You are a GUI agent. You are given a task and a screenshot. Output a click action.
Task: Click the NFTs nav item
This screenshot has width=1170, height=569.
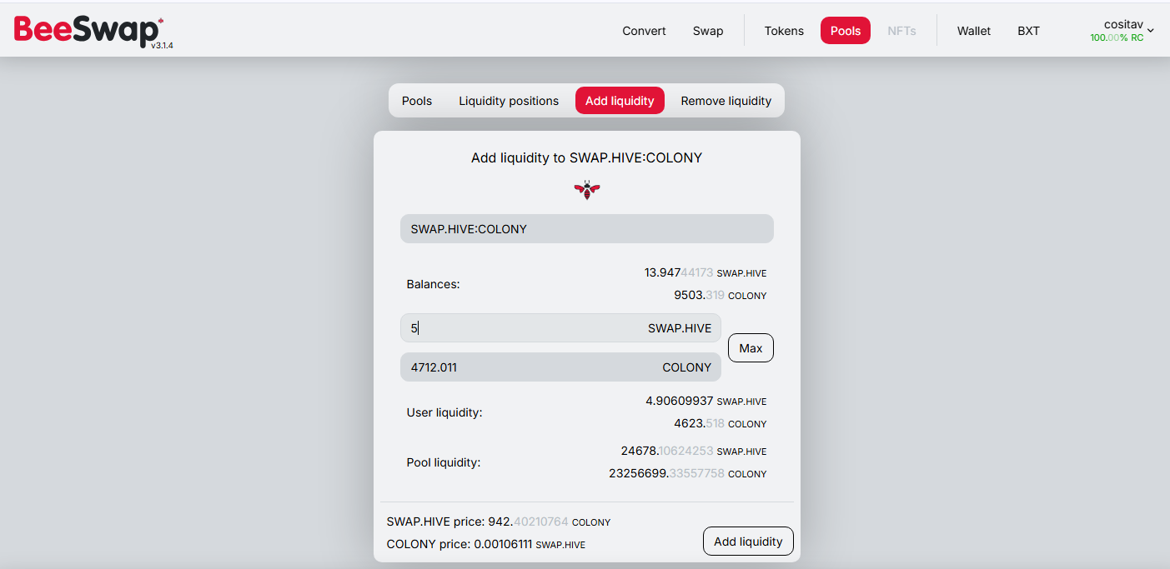click(901, 31)
